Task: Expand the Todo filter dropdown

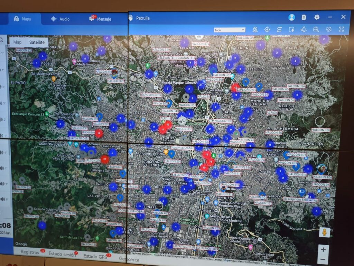Action: 230,30
